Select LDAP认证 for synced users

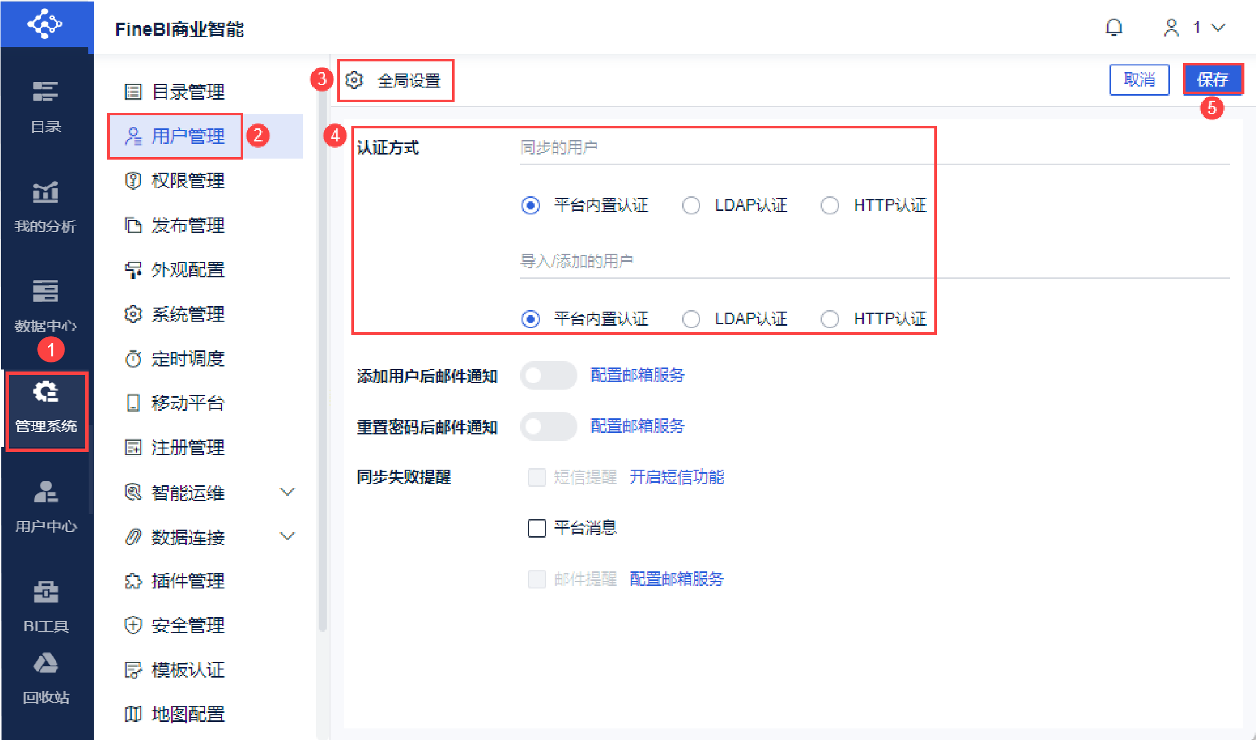pyautogui.click(x=691, y=205)
